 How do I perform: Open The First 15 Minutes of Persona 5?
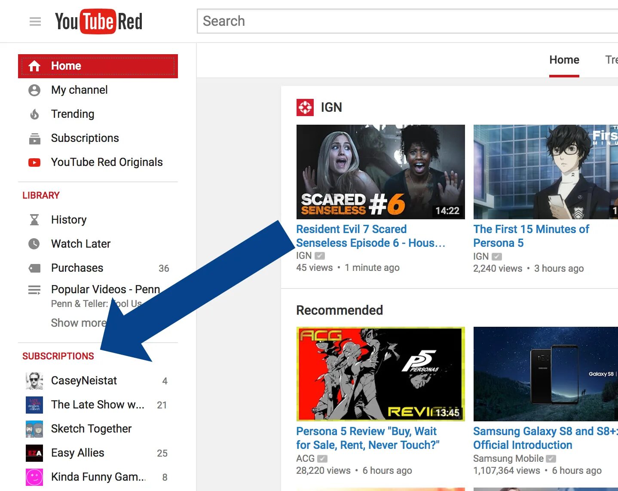[x=531, y=236]
